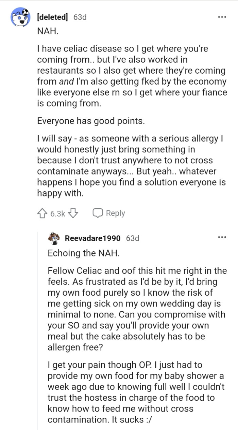
Task: Open the [deleted] user's avatar
Action: click(x=21, y=16)
